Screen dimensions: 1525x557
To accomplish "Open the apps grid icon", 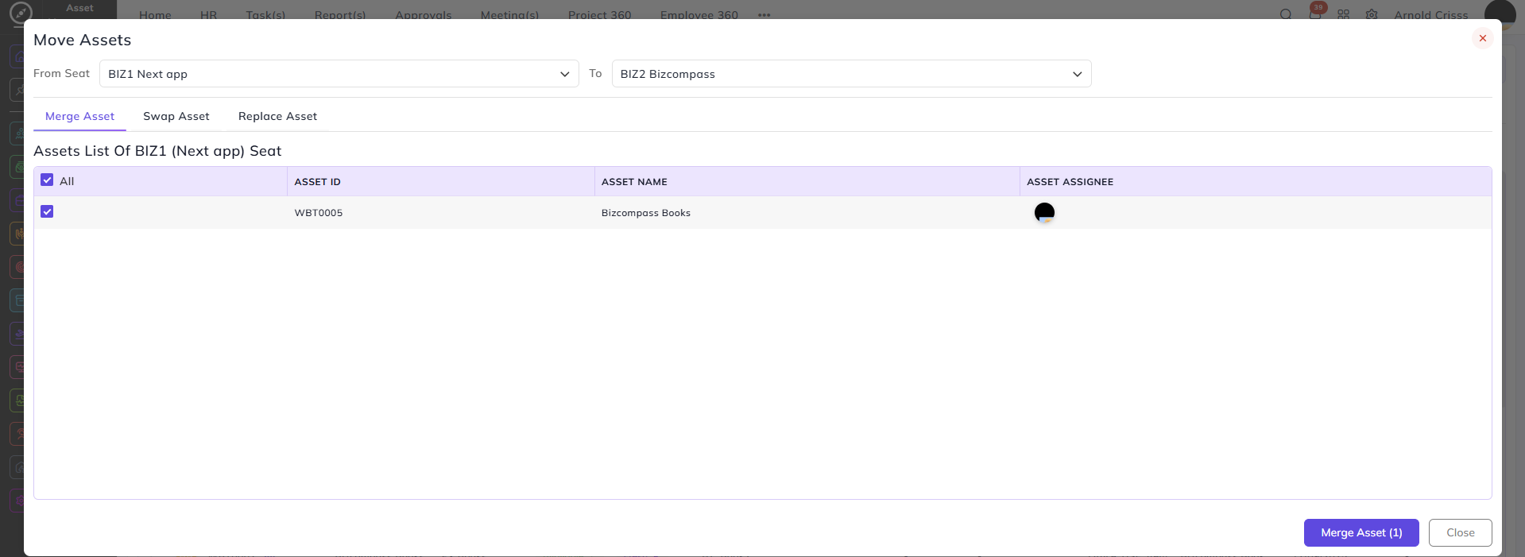I will (x=1343, y=14).
